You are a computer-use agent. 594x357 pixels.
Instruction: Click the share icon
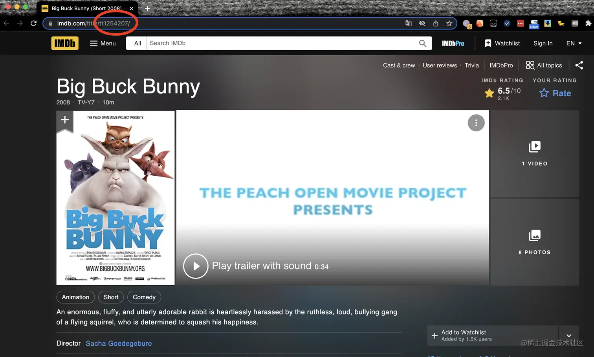click(579, 65)
